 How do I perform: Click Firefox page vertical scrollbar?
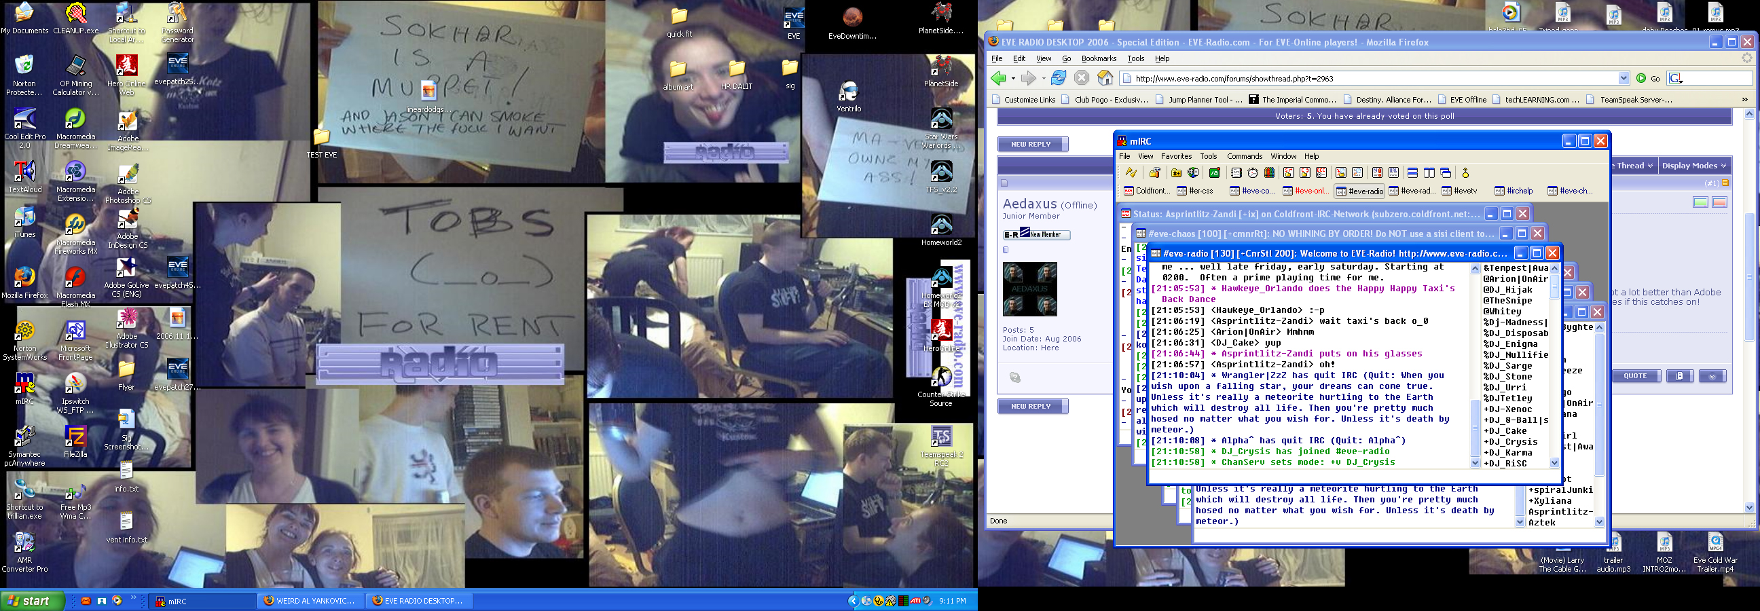coord(1749,311)
